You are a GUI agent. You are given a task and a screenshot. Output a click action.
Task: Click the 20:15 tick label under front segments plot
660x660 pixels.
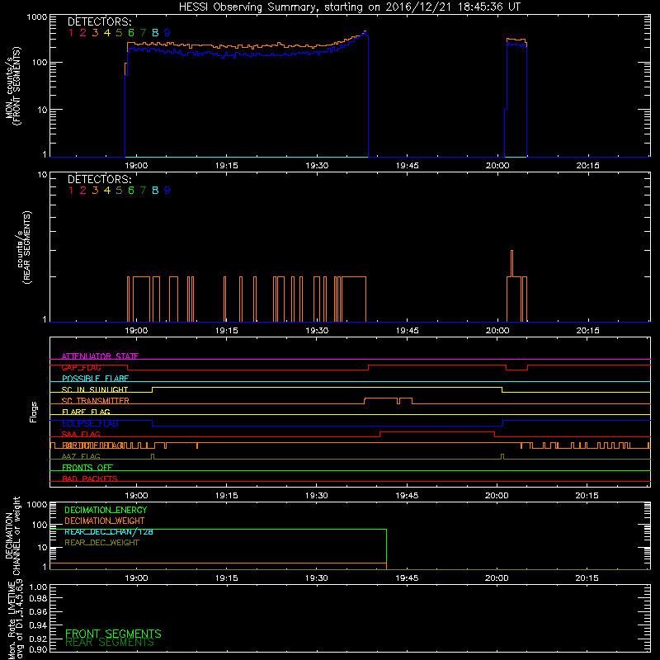pyautogui.click(x=587, y=166)
